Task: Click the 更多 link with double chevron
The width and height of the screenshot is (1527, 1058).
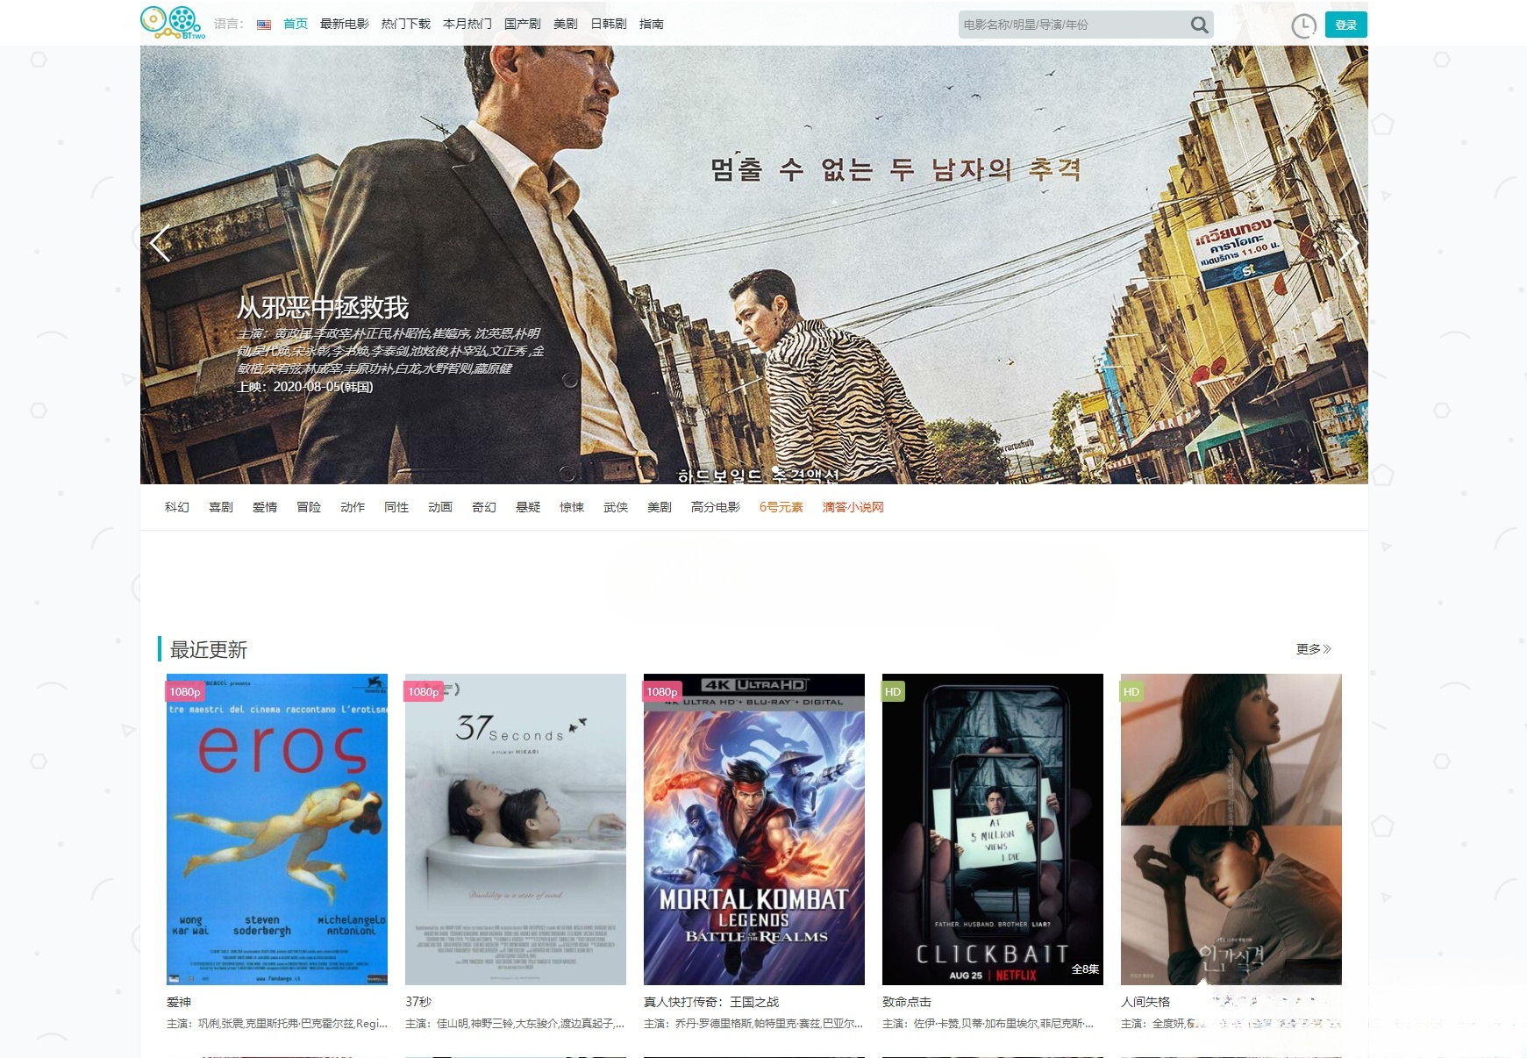Action: (1313, 649)
